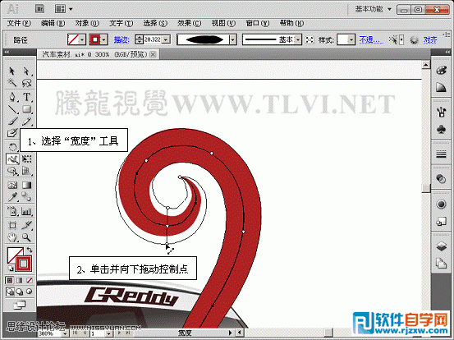Select the Hand tool
454x340 pixels.
[x=12, y=237]
